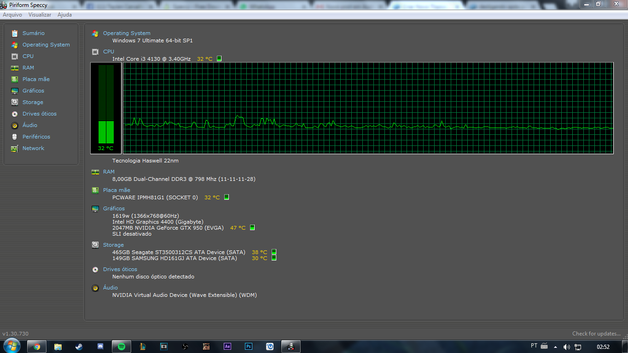Click the 1619w monitor resolution line
This screenshot has width=628, height=353.
pyautogui.click(x=145, y=216)
